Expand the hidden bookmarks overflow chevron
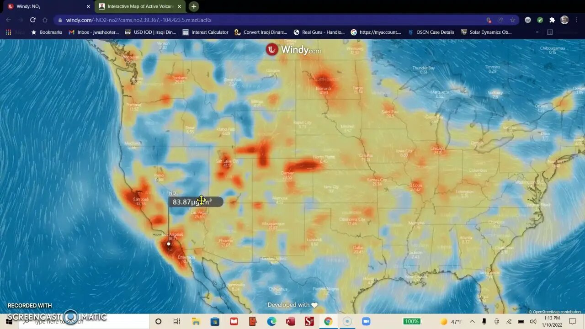585x329 pixels. (537, 32)
